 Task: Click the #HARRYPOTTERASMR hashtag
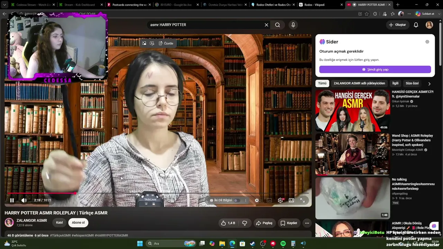point(111,236)
